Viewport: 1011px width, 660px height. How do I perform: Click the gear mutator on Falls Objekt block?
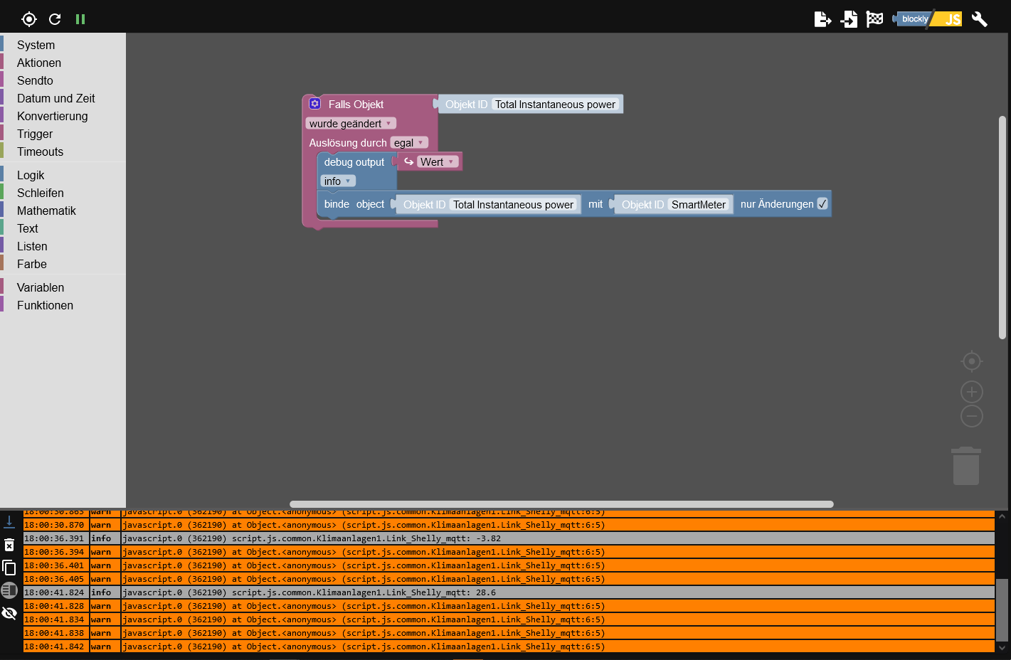(x=315, y=104)
